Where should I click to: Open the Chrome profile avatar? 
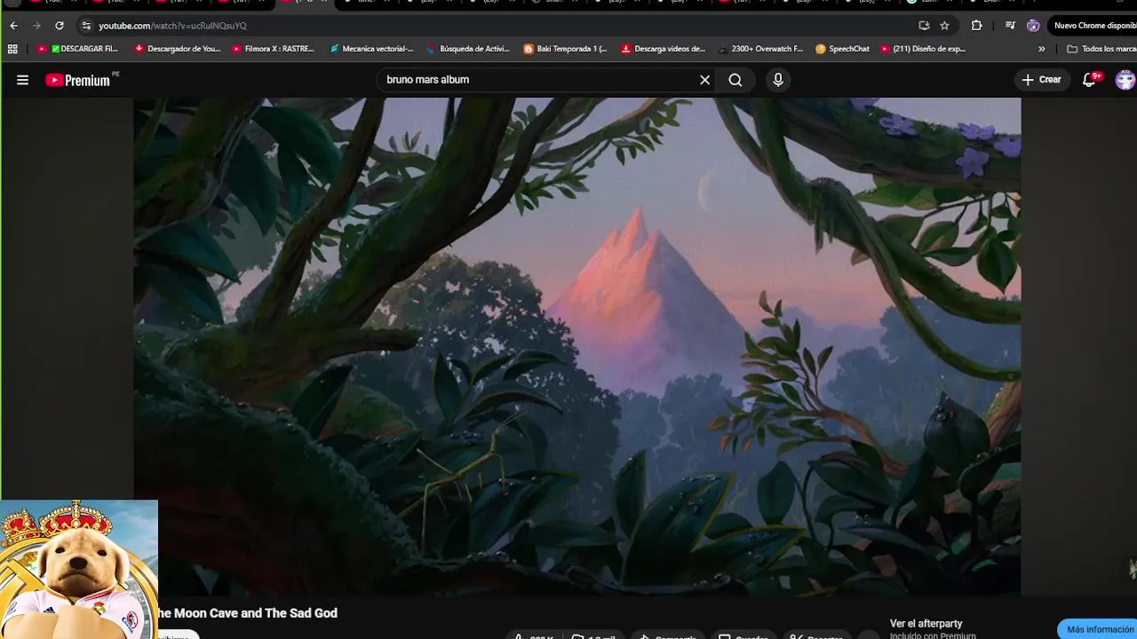click(1033, 26)
